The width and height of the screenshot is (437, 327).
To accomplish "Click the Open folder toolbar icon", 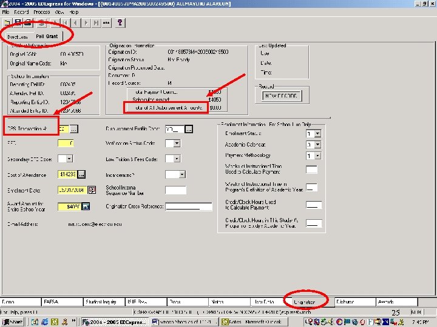I will [7, 23].
